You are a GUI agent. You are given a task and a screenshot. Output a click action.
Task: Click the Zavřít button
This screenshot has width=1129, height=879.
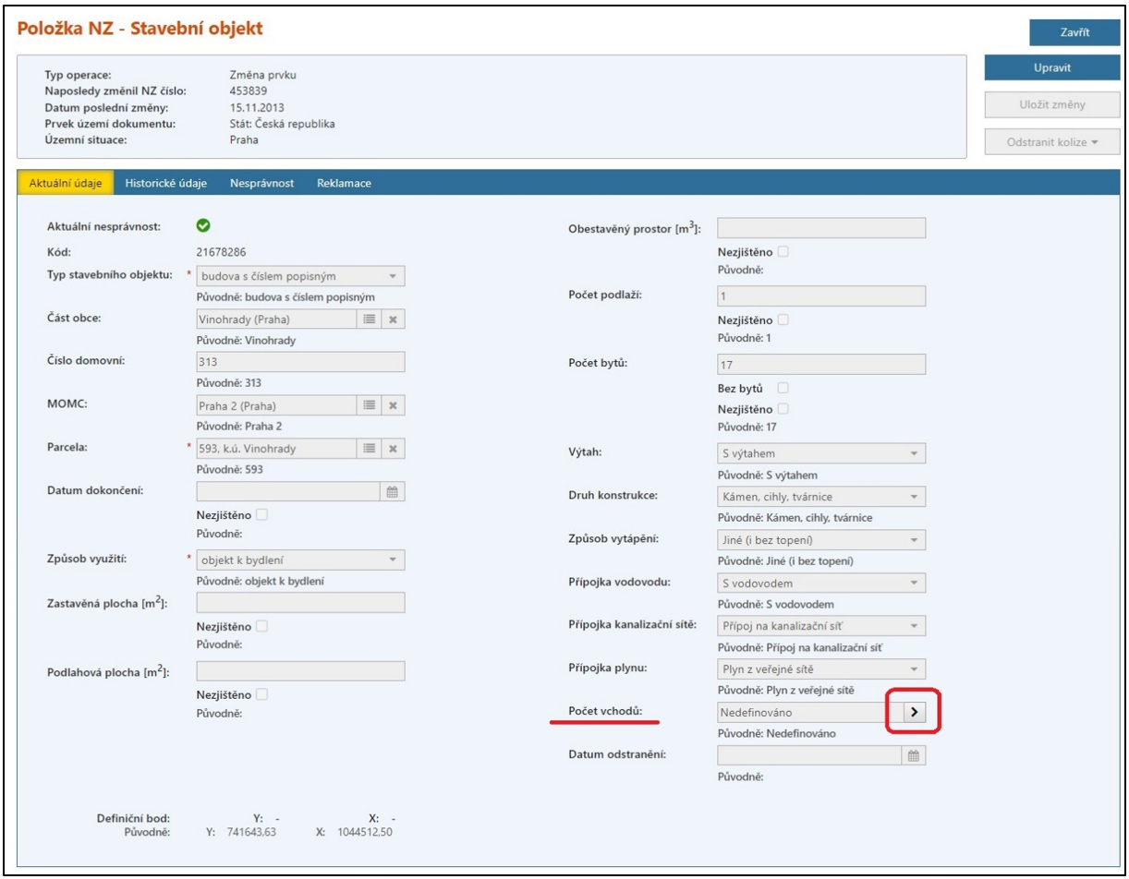[1074, 32]
